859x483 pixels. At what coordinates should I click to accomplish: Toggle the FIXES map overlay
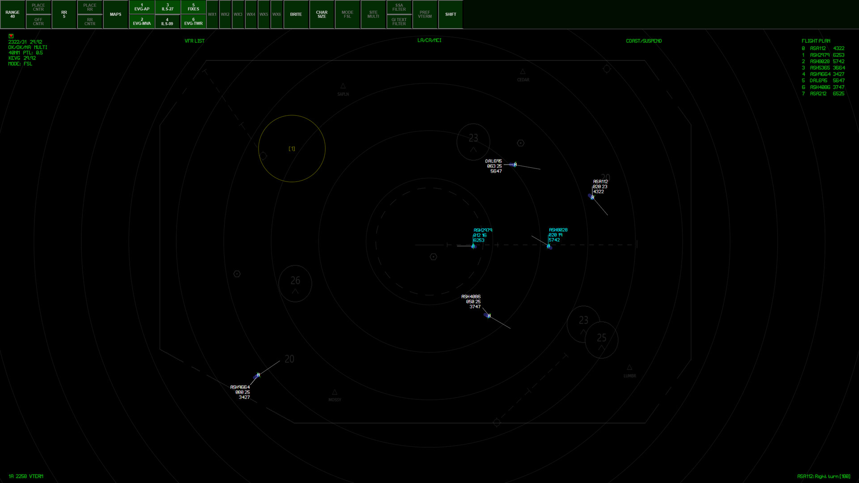(x=193, y=7)
